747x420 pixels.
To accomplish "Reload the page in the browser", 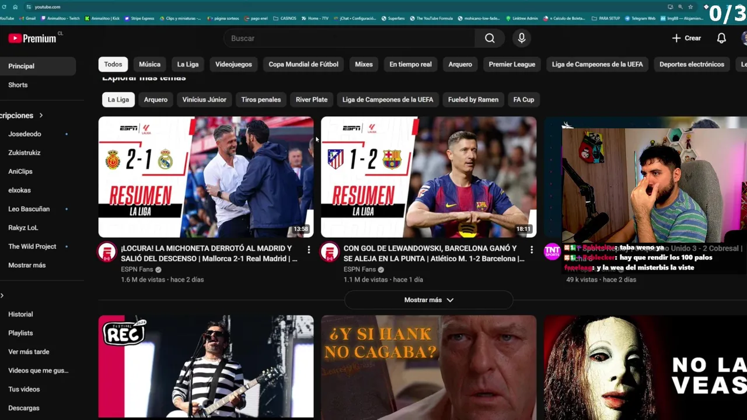I will (4, 6).
